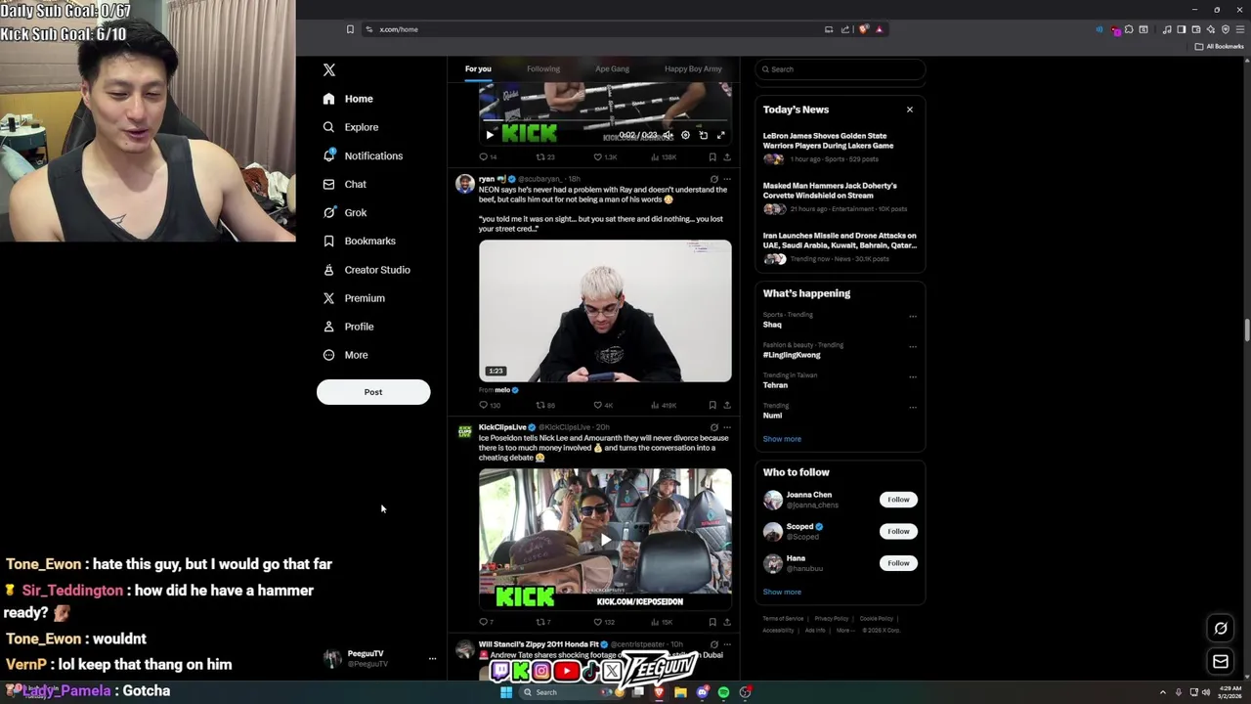Viewport: 1251px width, 704px height.
Task: Click the X logo in sidebar
Action: click(x=329, y=69)
